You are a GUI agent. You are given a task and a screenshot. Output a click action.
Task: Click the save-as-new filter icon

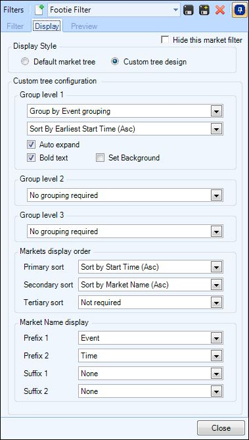(204, 11)
